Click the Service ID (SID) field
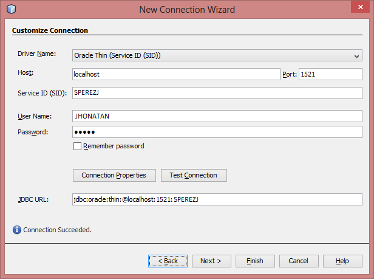374x279 pixels. coord(217,93)
